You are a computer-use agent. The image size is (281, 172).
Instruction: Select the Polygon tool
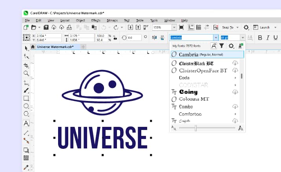(26, 114)
